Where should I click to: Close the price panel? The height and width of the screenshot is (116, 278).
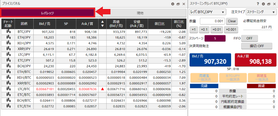184,4
